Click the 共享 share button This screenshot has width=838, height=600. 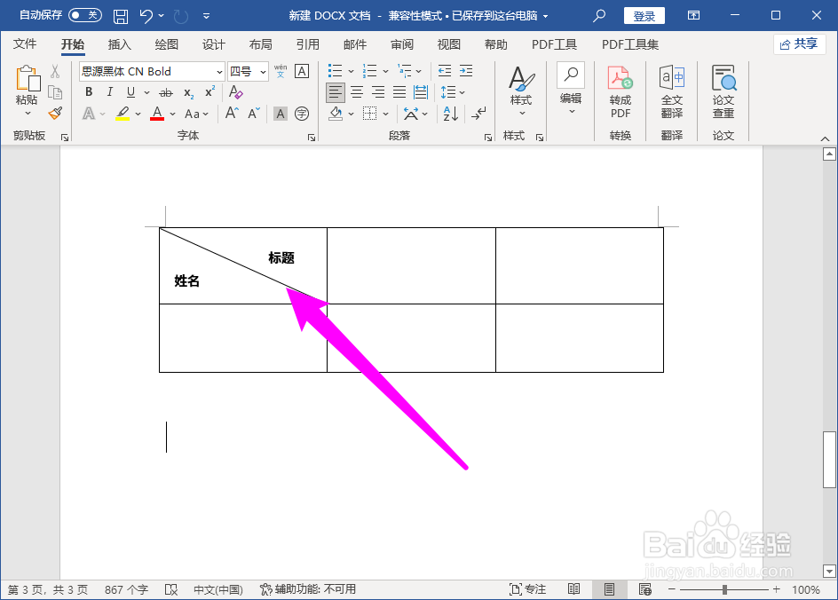[x=800, y=43]
